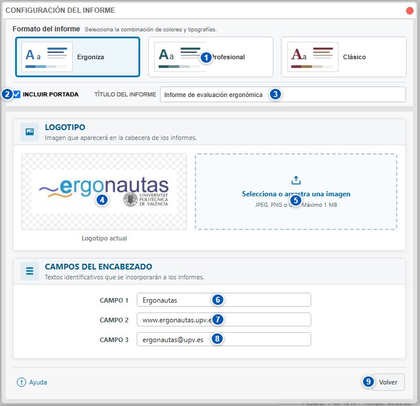The image size is (420, 406).
Task: Click the 'CONFIGURACIÓN DEL INFORME' dialog title
Action: [60, 10]
